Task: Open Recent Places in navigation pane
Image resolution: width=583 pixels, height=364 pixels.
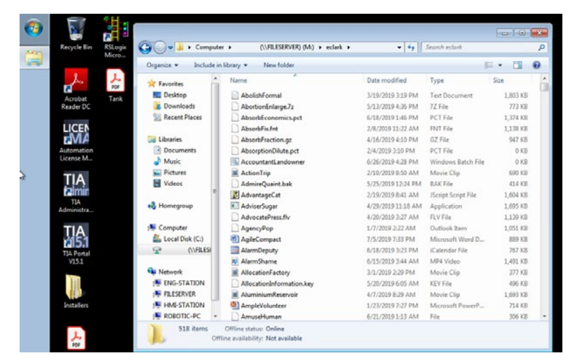Action: click(x=177, y=117)
